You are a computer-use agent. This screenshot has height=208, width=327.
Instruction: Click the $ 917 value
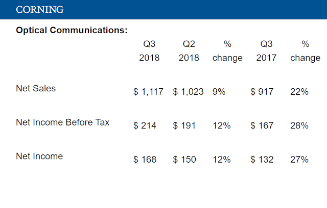[x=262, y=92]
